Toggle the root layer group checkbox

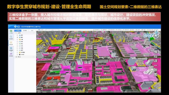pos(16,33)
